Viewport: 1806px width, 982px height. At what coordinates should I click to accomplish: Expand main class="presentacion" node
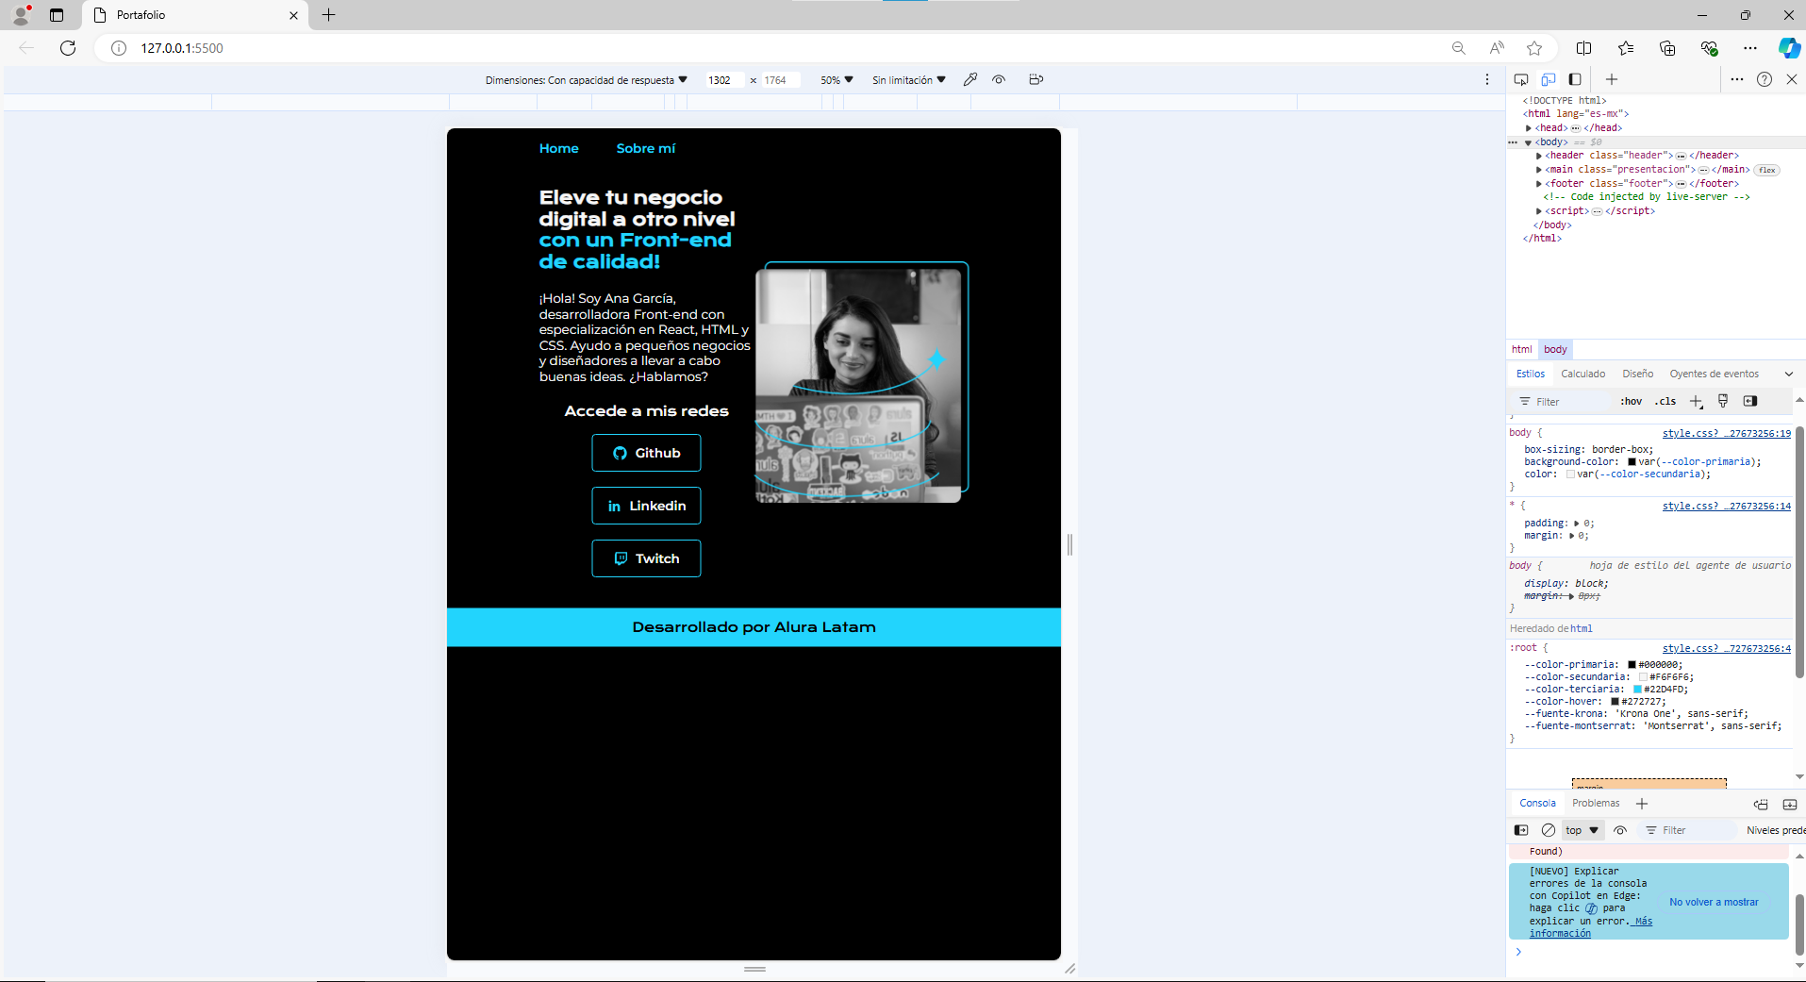click(1539, 170)
